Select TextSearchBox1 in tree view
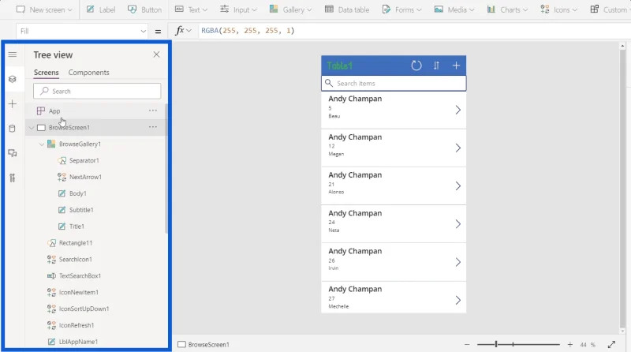 80,276
